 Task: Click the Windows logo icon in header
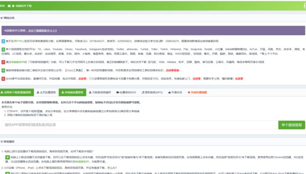[9, 6]
